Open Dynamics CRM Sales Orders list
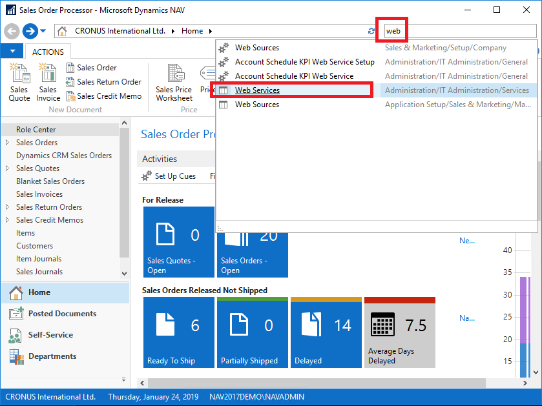The width and height of the screenshot is (542, 406). [x=64, y=156]
